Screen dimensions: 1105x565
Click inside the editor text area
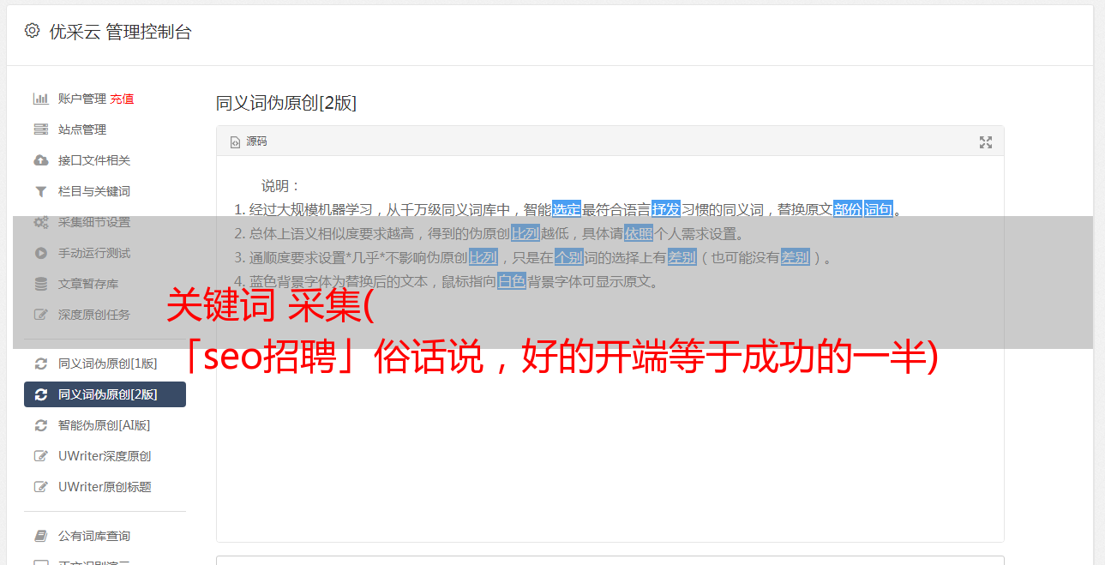[610, 413]
